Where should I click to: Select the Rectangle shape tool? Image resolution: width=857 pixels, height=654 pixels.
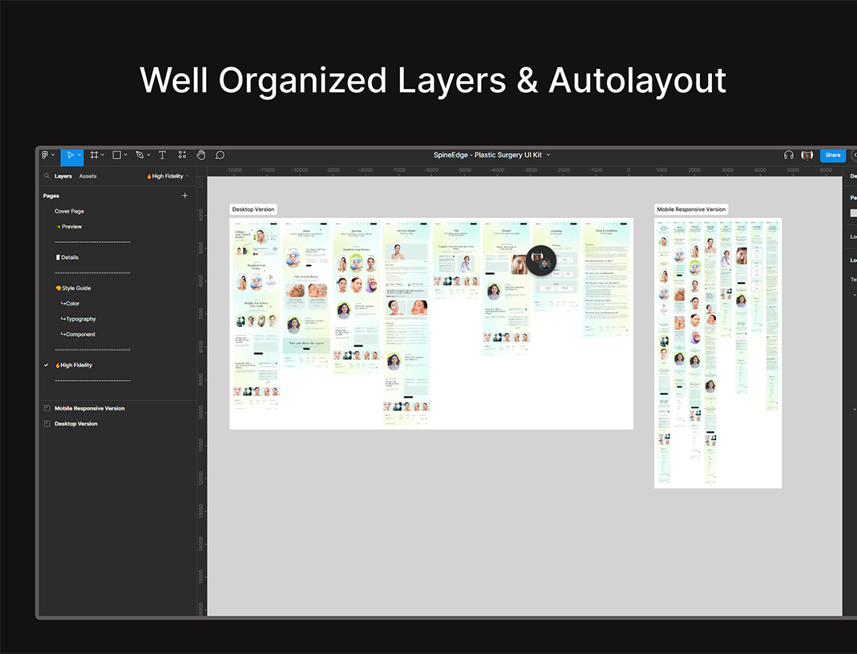[116, 155]
